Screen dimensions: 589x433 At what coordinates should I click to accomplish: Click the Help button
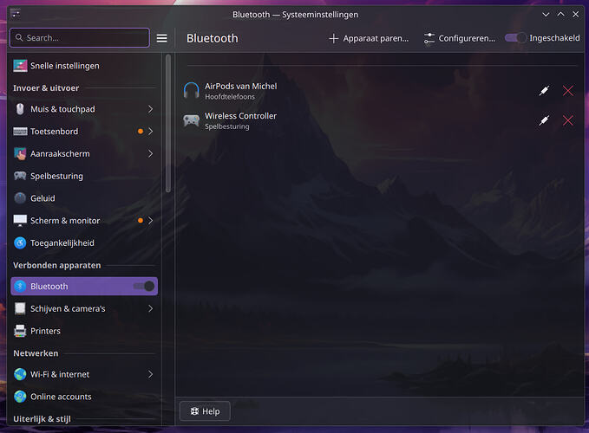tap(205, 411)
